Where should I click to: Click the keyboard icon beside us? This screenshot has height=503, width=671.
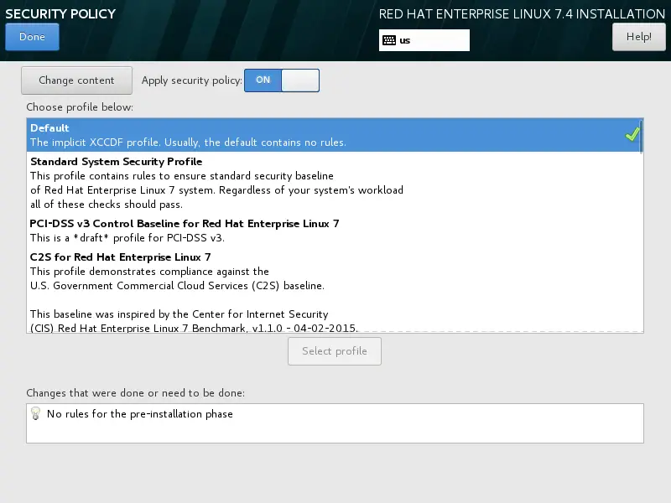[x=389, y=40]
